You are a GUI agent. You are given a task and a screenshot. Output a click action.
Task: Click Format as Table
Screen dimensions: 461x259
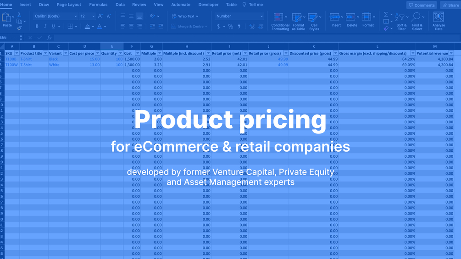[298, 22]
